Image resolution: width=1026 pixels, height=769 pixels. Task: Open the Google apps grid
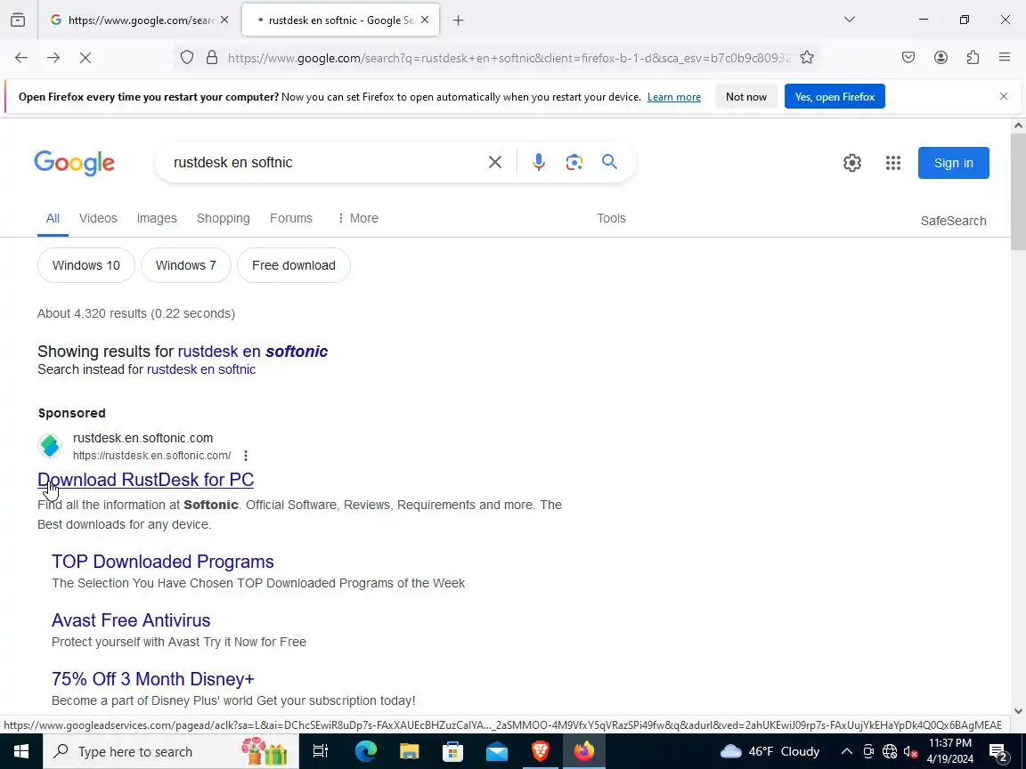coord(893,163)
